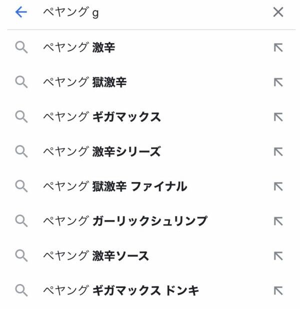Insert 激辛 into search box via arrow
Image resolution: width=300 pixels, height=309 pixels.
(278, 47)
